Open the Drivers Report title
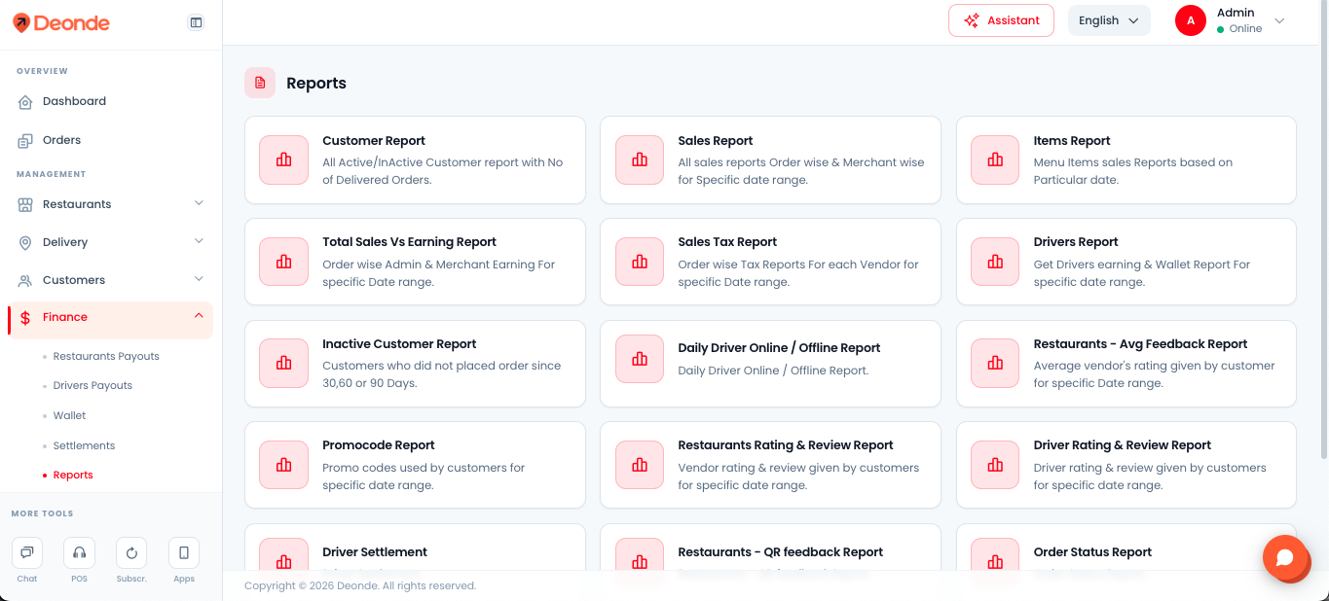Viewport: 1329px width, 601px height. (1076, 242)
